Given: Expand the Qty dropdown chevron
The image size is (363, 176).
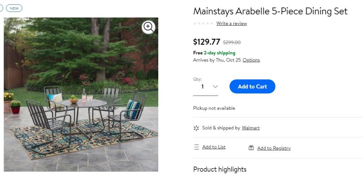Looking at the screenshot, I should coord(215,87).
